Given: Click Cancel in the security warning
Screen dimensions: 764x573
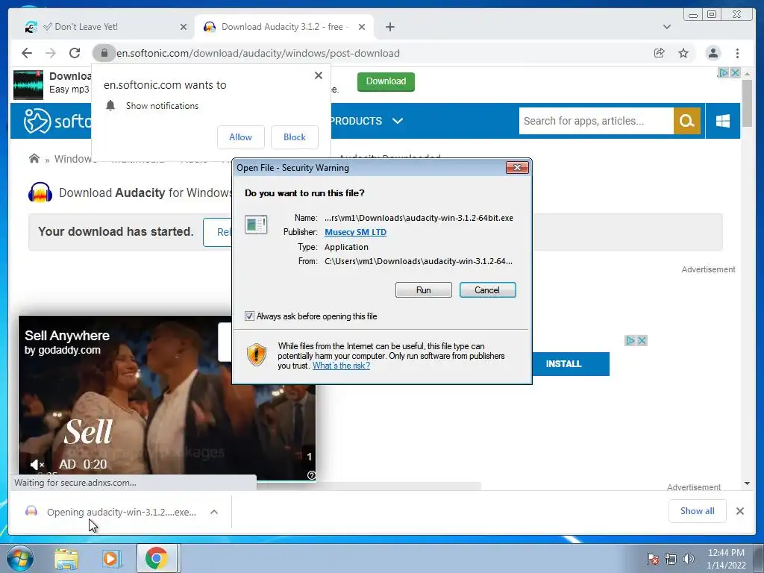Looking at the screenshot, I should pyautogui.click(x=487, y=290).
